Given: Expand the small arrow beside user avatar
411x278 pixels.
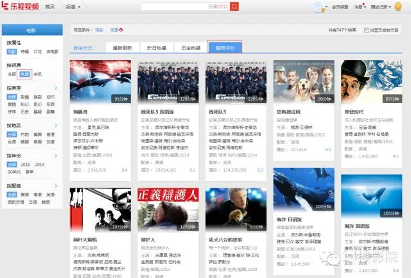Looking at the screenshot, I should pos(326,7).
